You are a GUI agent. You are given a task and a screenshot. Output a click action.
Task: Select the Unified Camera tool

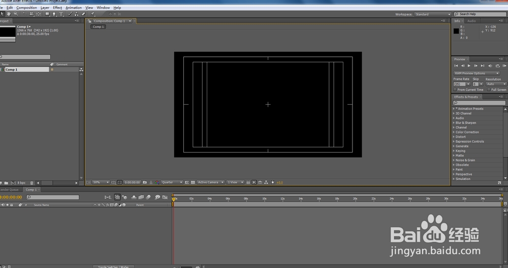pos(31,14)
